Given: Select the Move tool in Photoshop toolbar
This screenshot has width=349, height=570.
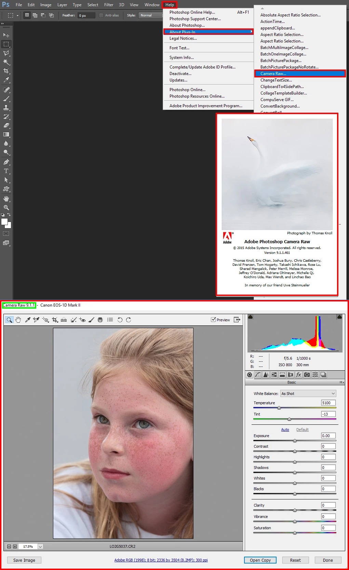Looking at the screenshot, I should click(x=6, y=35).
